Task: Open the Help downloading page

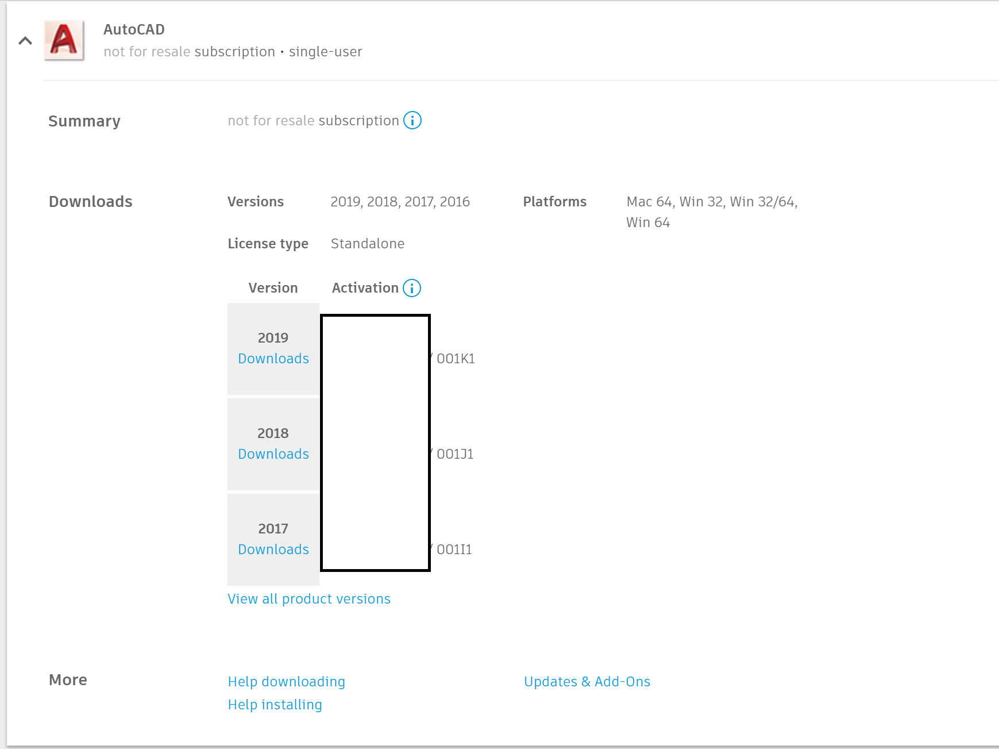Action: 286,681
